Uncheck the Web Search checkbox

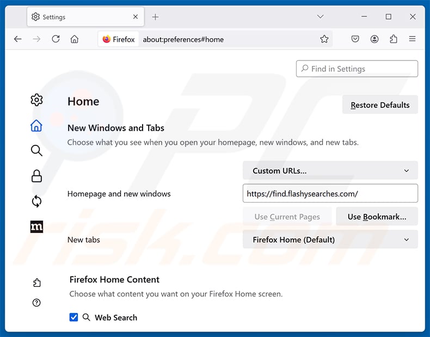pyautogui.click(x=73, y=317)
